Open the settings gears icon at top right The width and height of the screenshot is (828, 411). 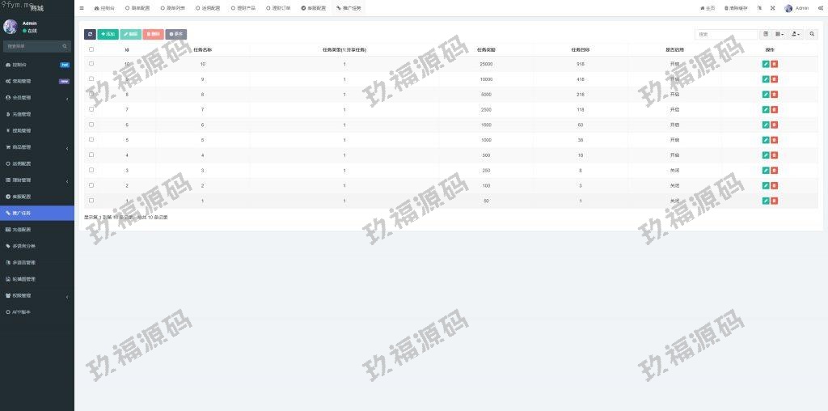(x=820, y=8)
